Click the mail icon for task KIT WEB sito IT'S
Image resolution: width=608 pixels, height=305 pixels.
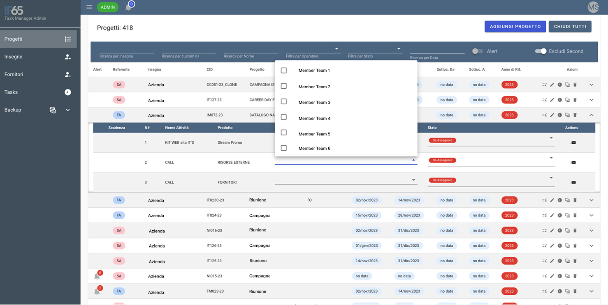point(573,142)
